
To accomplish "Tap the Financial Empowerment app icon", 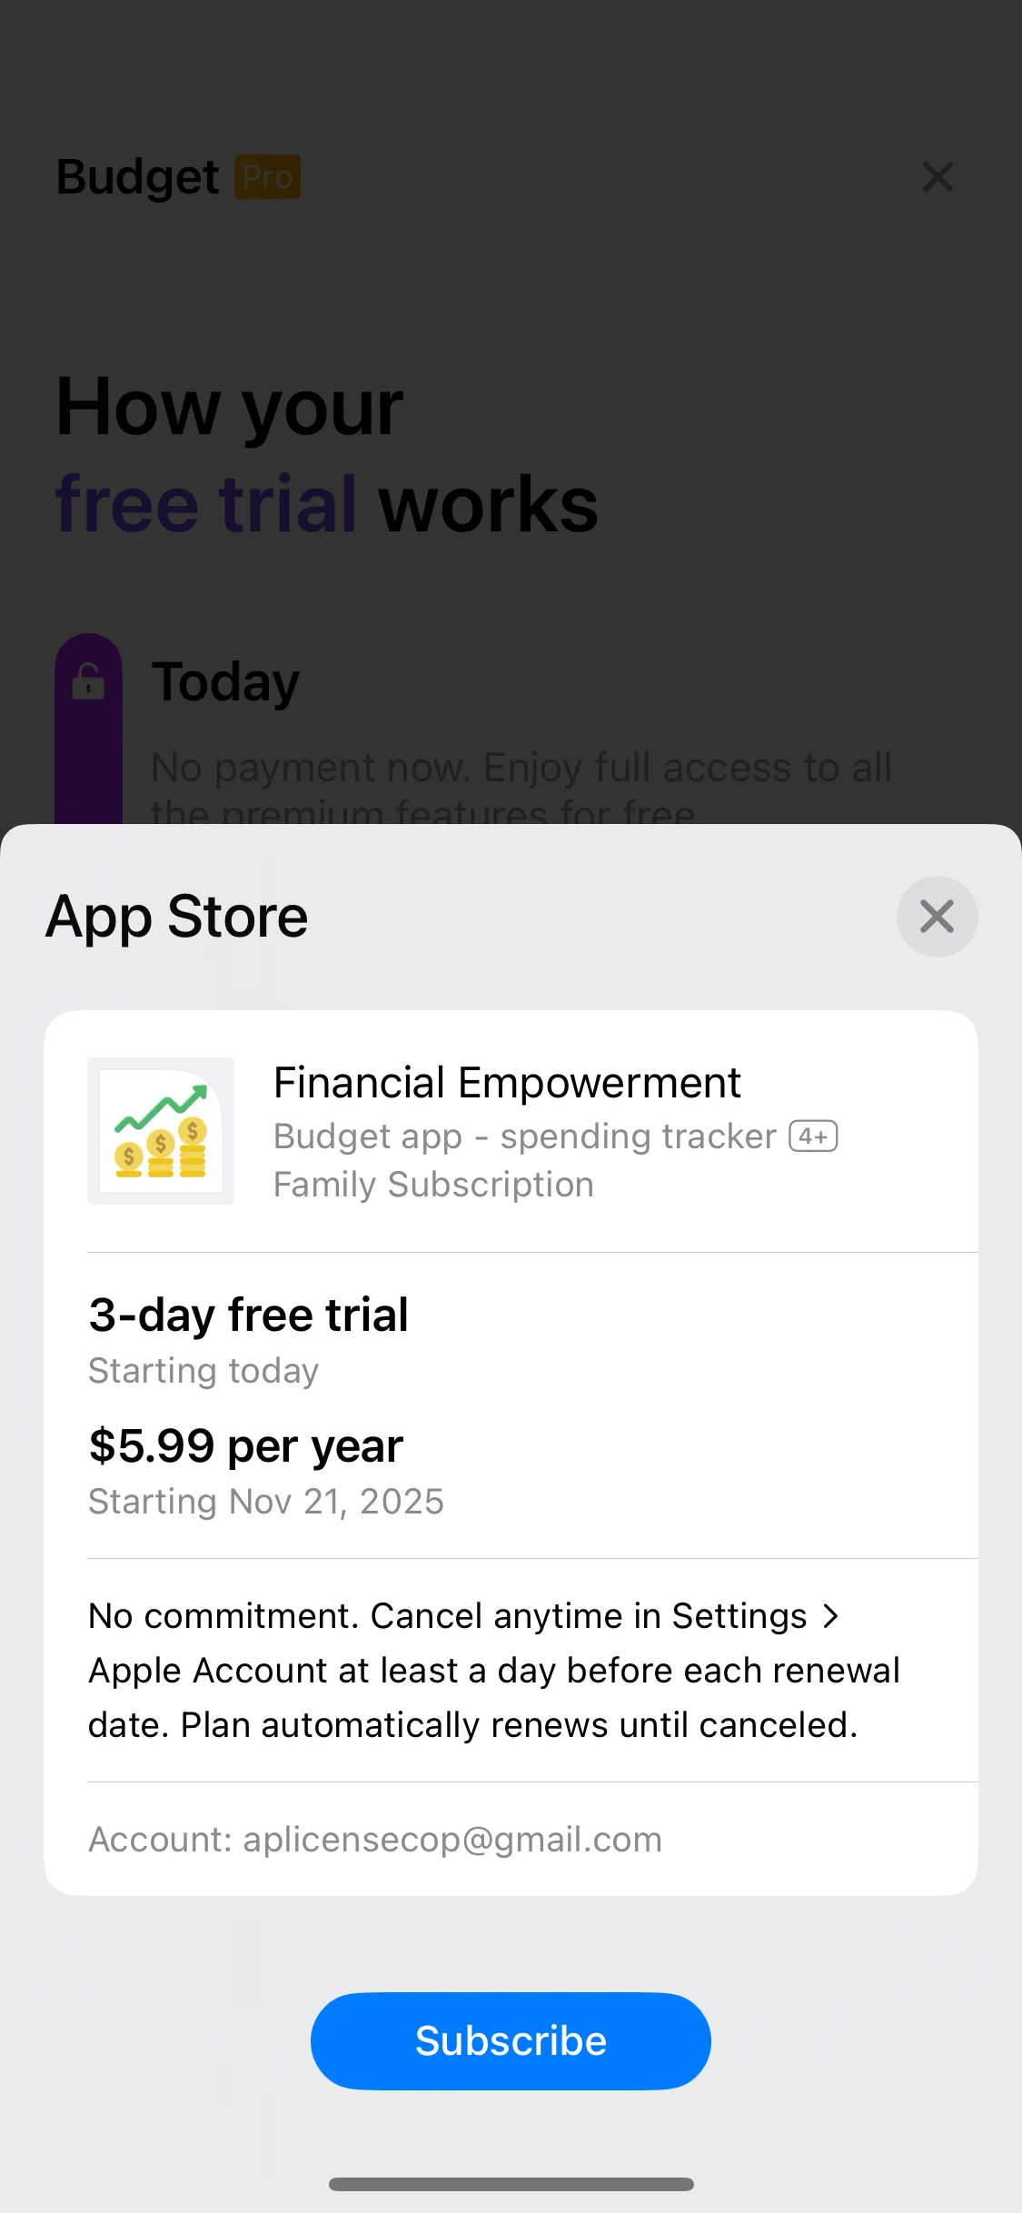I will point(161,1131).
